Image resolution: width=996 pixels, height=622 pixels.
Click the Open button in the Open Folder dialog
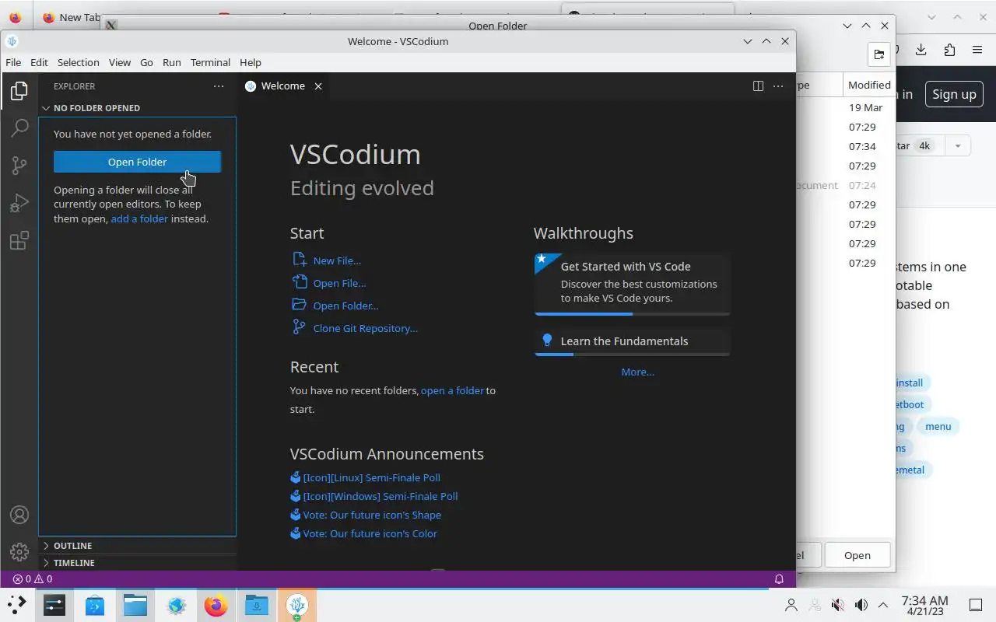[857, 555]
